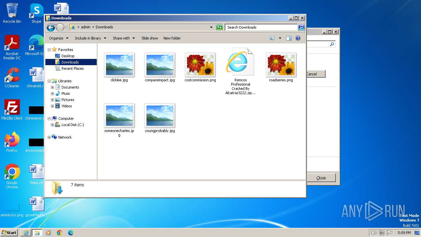Click Windows Media Player taskbar icon
Screen dimensions: 421x237
coord(48,233)
